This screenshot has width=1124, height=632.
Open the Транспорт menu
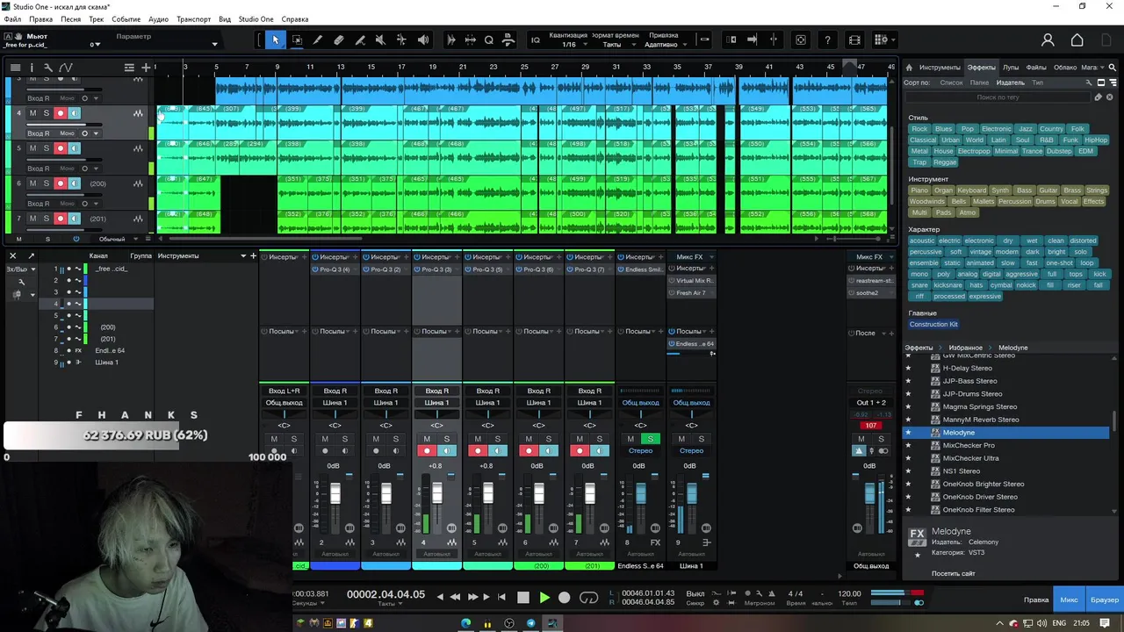pyautogui.click(x=193, y=19)
